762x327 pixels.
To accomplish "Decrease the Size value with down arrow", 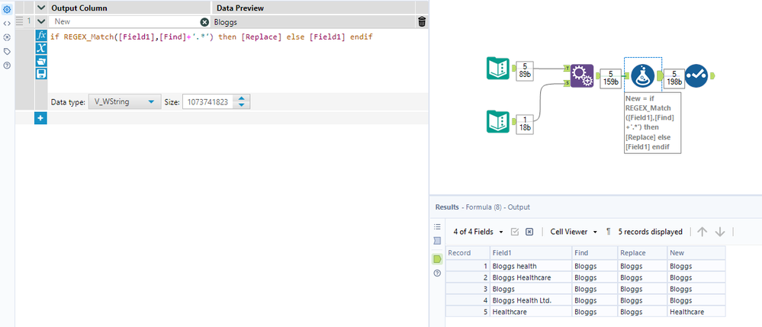I will [242, 105].
